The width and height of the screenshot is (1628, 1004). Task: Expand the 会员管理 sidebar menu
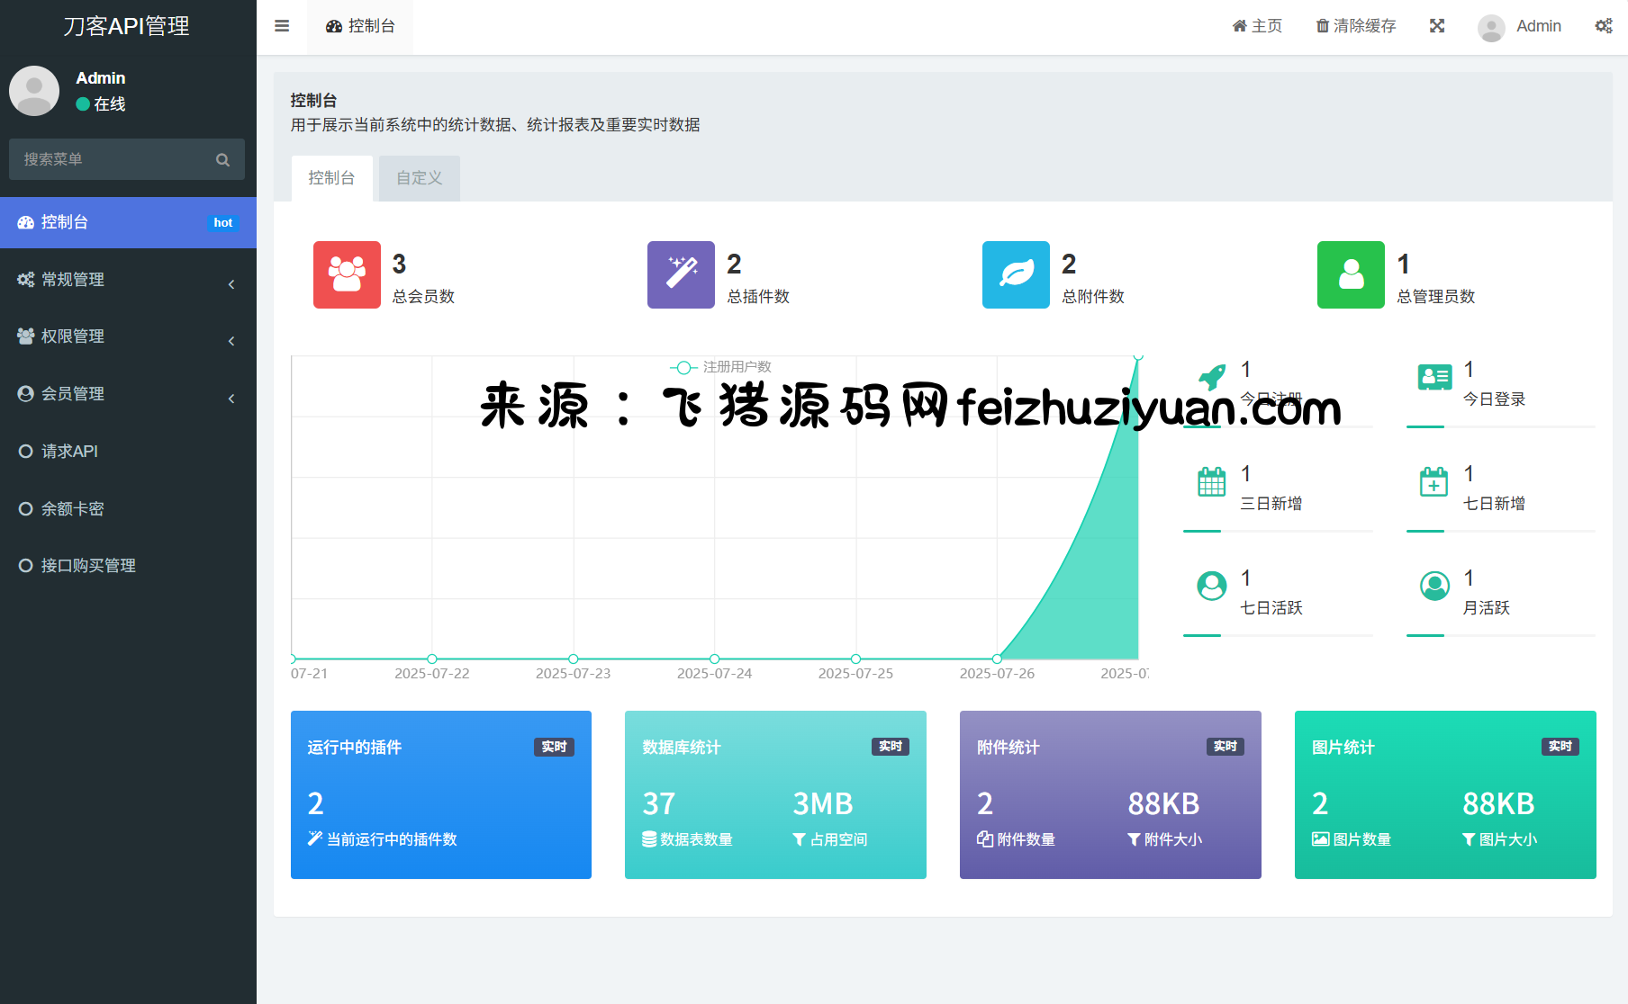coord(128,394)
